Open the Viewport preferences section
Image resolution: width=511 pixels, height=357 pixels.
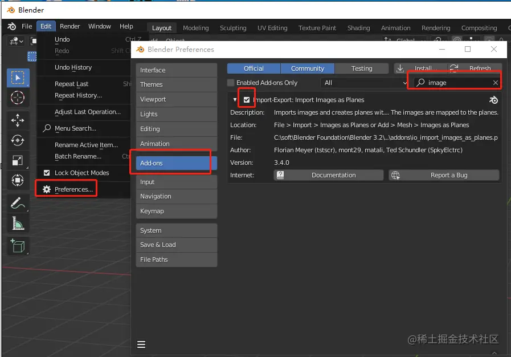pyautogui.click(x=176, y=99)
